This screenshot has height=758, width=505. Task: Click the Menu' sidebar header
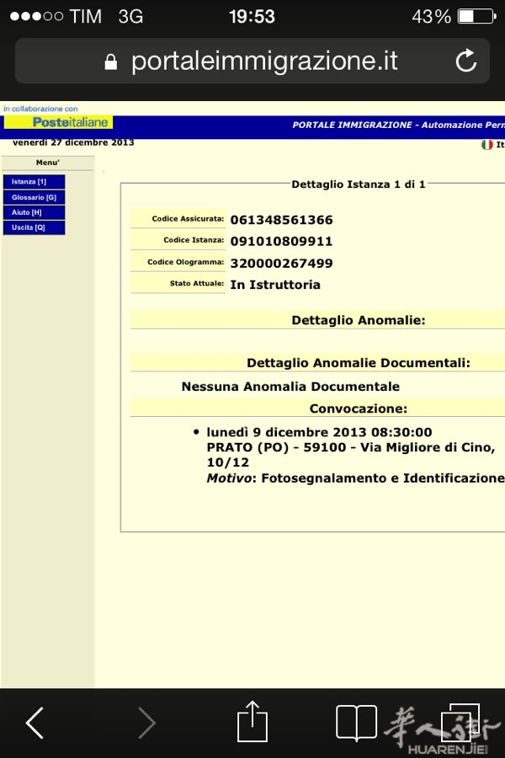point(47,163)
